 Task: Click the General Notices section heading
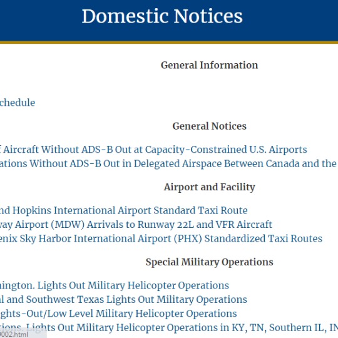pyautogui.click(x=209, y=126)
